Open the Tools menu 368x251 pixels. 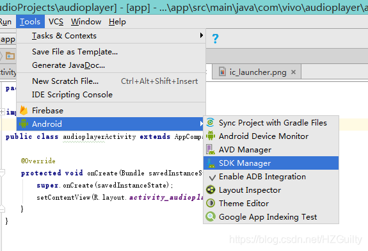(x=30, y=22)
